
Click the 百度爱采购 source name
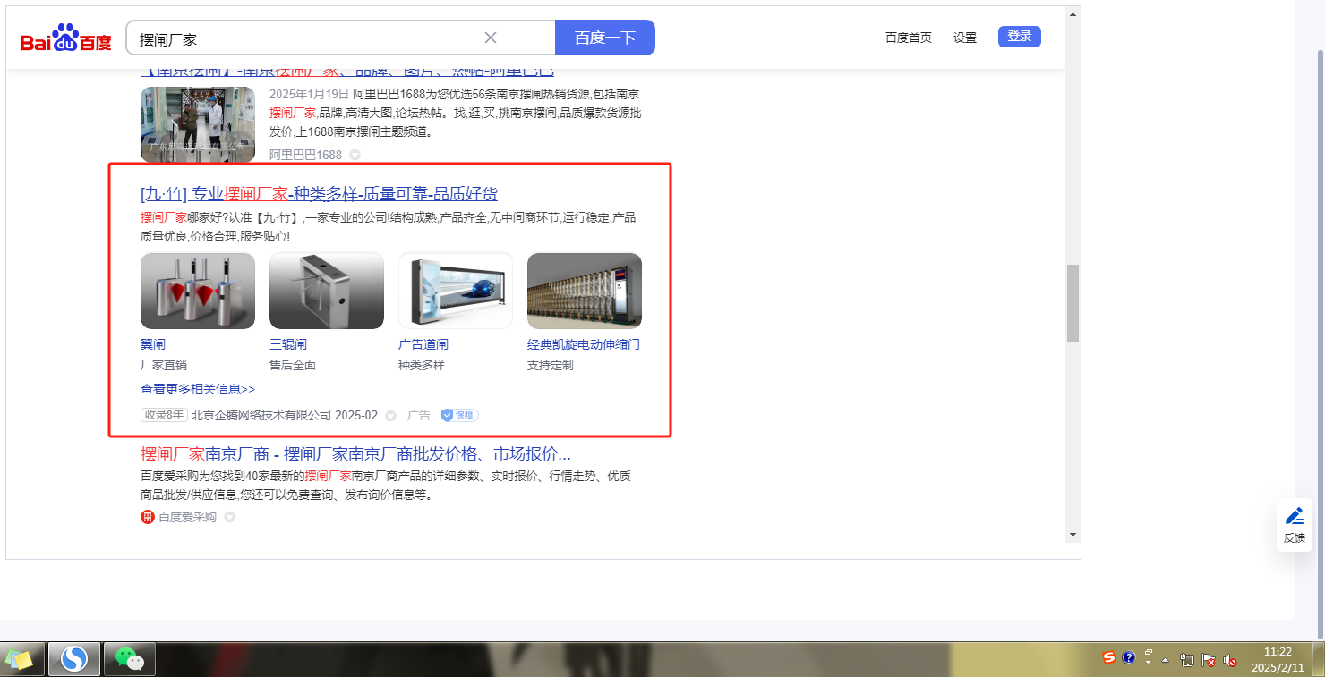pos(187,517)
